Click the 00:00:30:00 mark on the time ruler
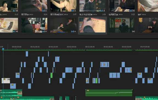Viewport: 158px width, 100px height. pos(16,47)
